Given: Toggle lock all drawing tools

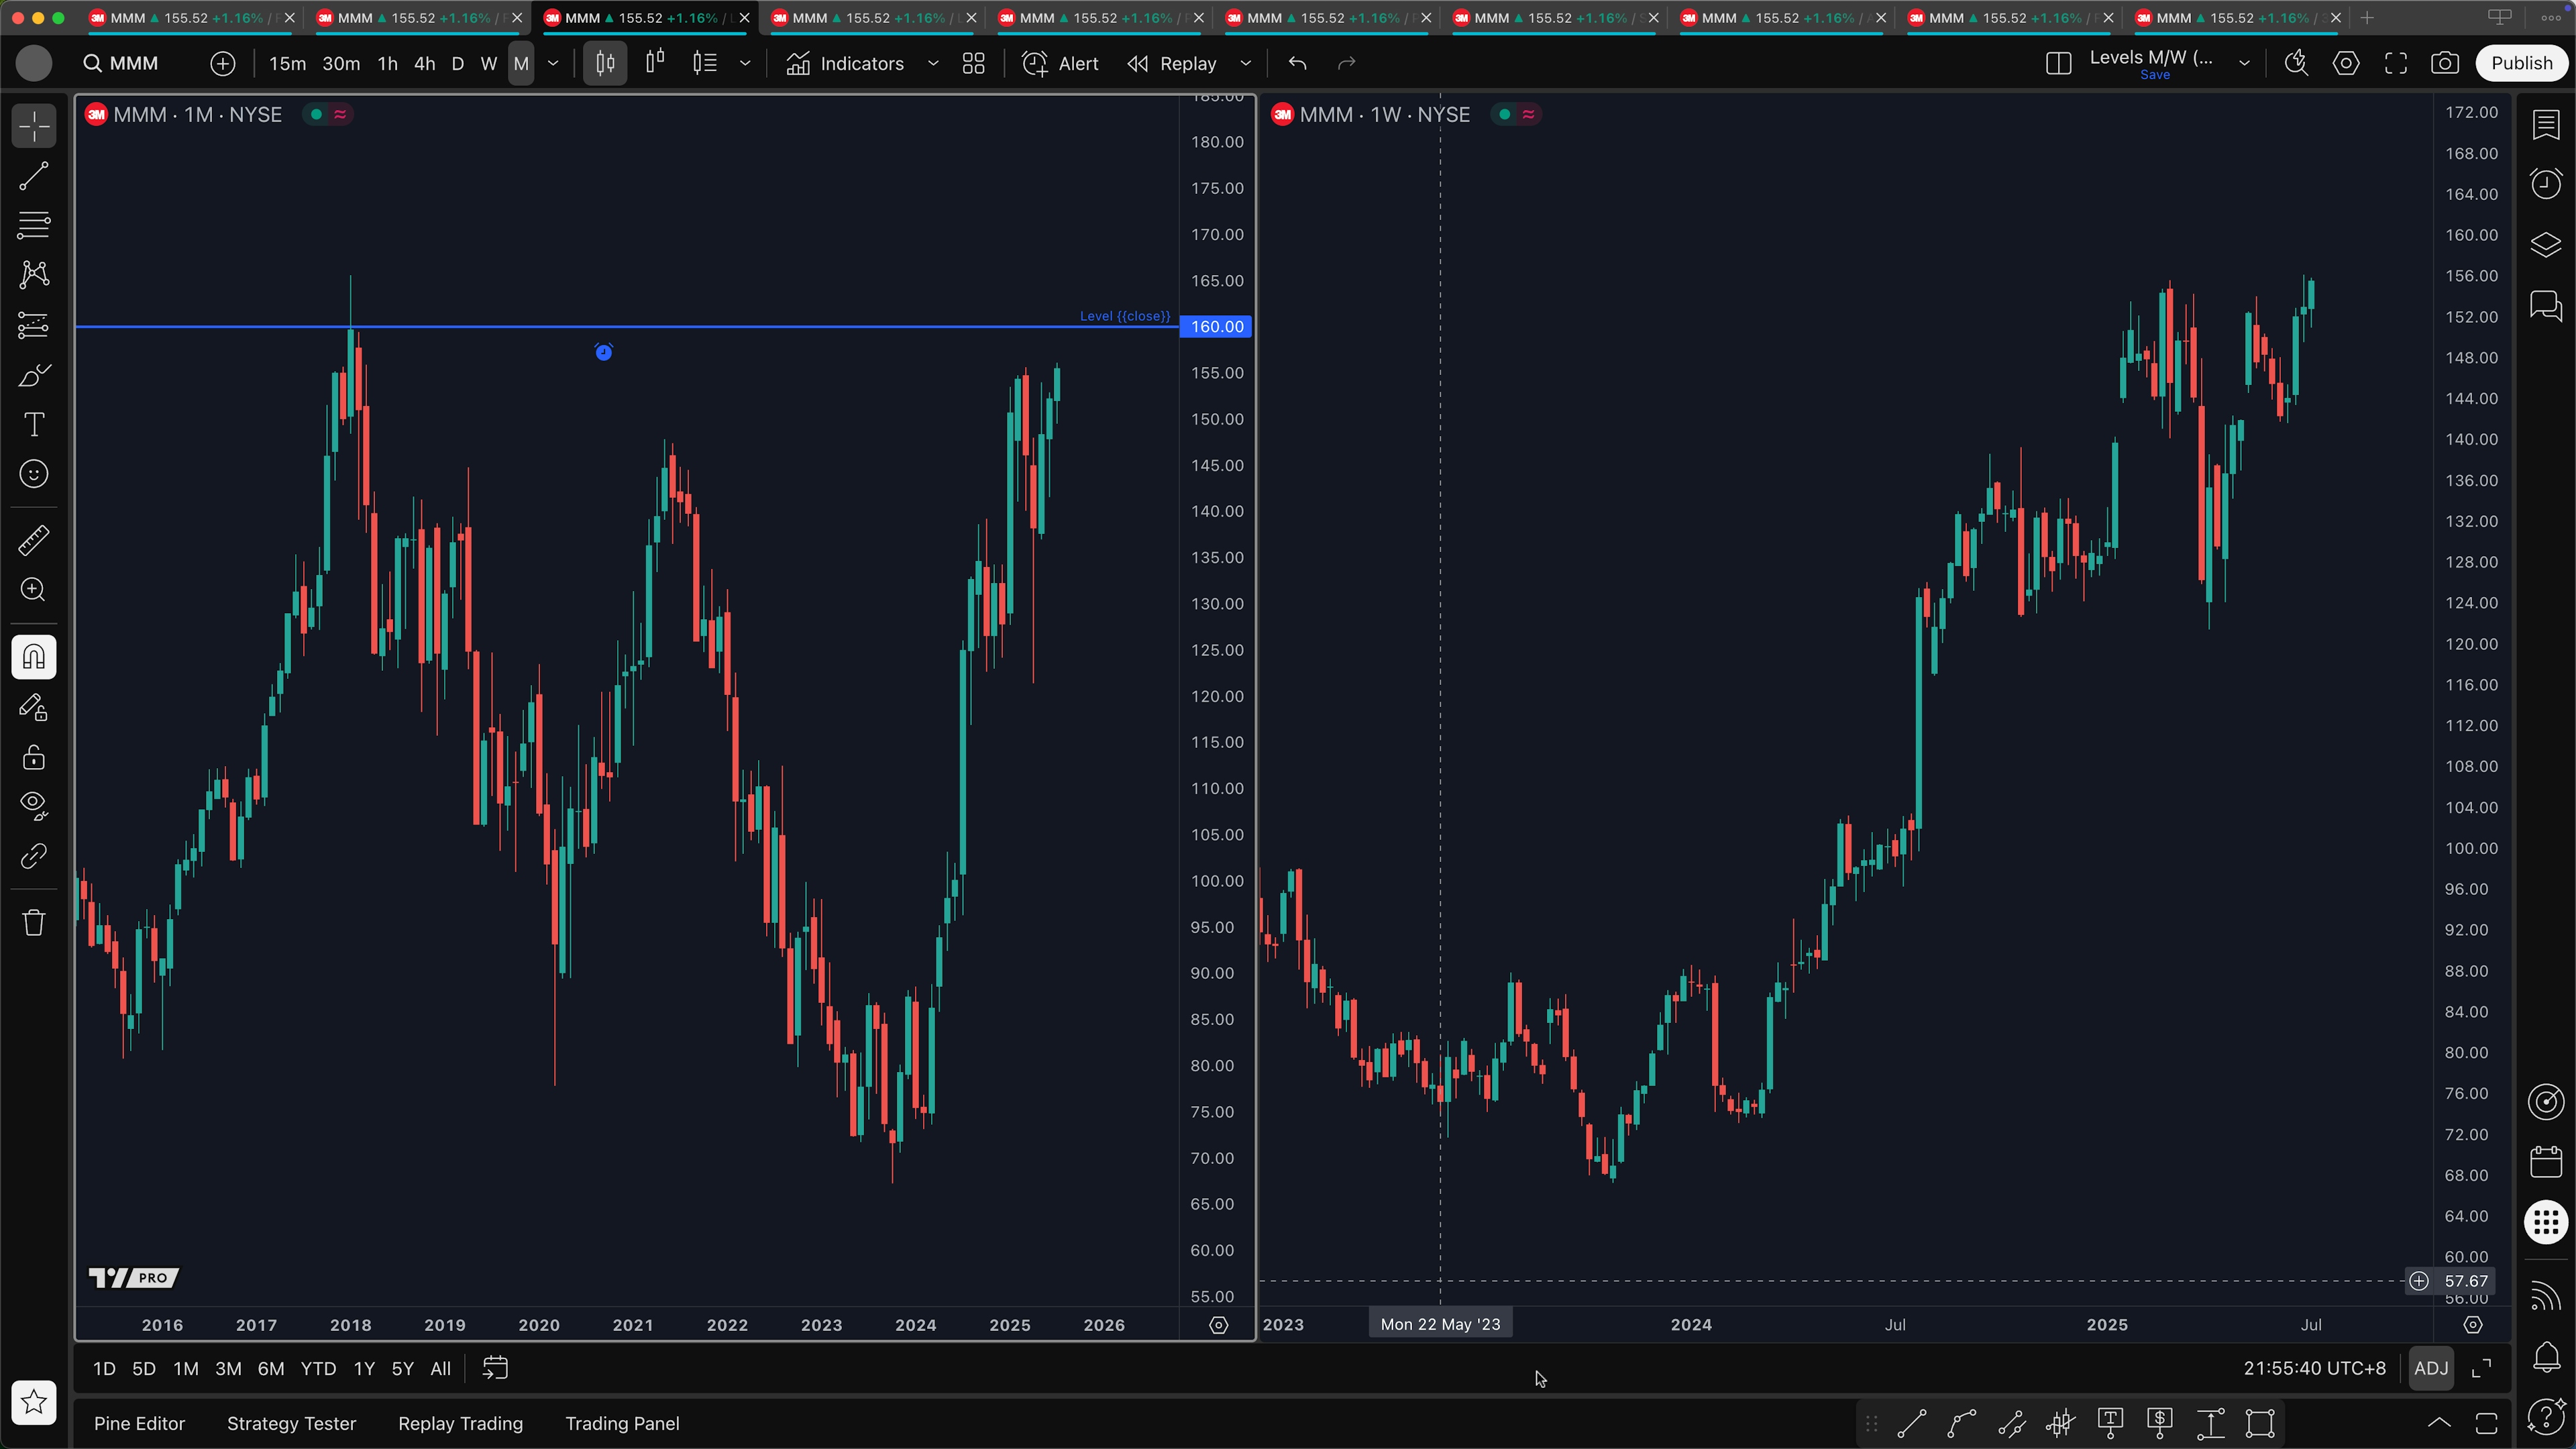Looking at the screenshot, I should click(x=34, y=757).
